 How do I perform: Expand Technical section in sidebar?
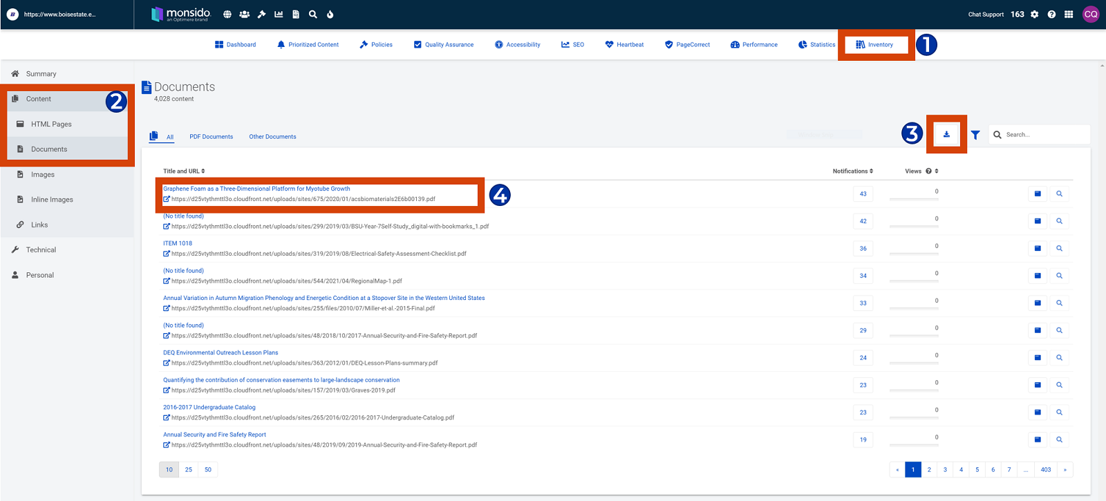coord(67,250)
